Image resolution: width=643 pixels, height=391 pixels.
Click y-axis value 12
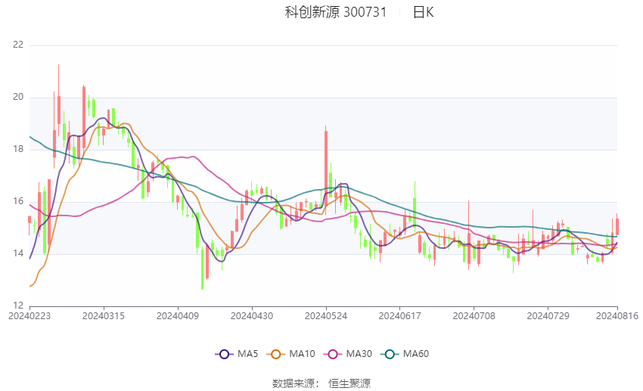pyautogui.click(x=18, y=306)
